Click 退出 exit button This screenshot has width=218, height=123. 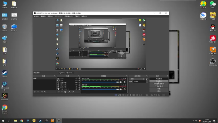pos(159,91)
